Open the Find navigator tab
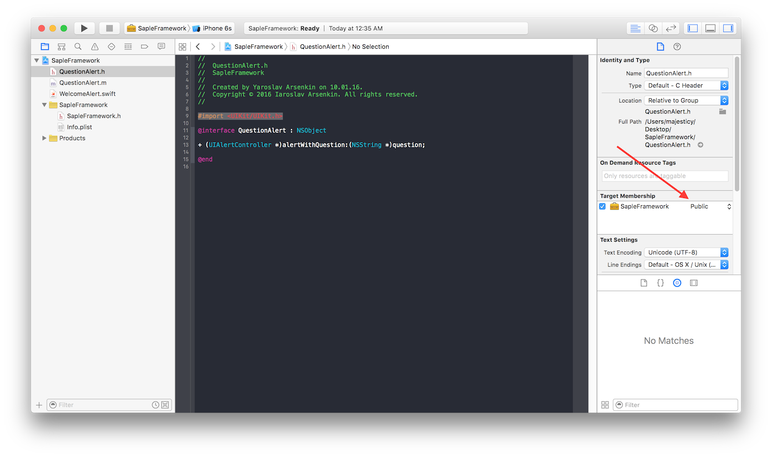The height and width of the screenshot is (457, 772). (x=78, y=47)
